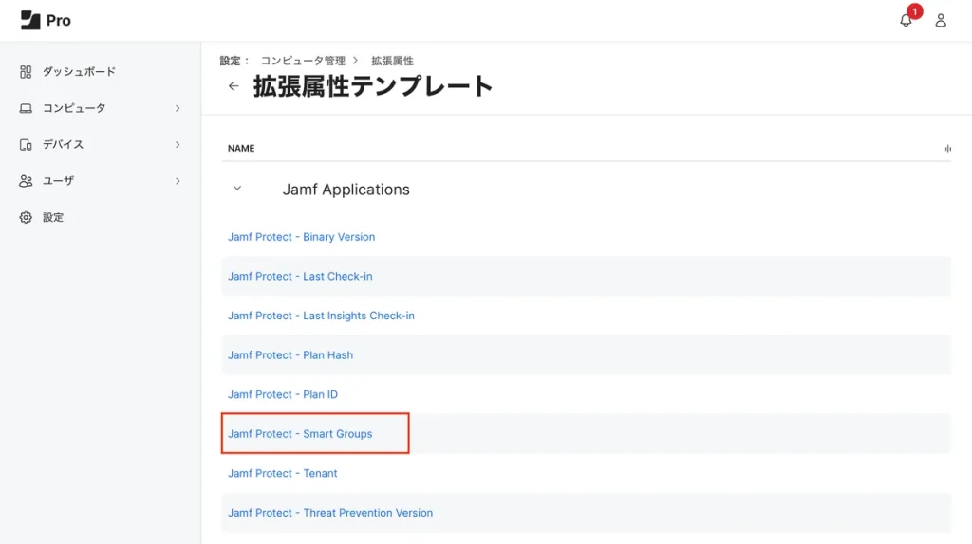Open the user account icon
This screenshot has height=544, width=972.
click(x=941, y=20)
